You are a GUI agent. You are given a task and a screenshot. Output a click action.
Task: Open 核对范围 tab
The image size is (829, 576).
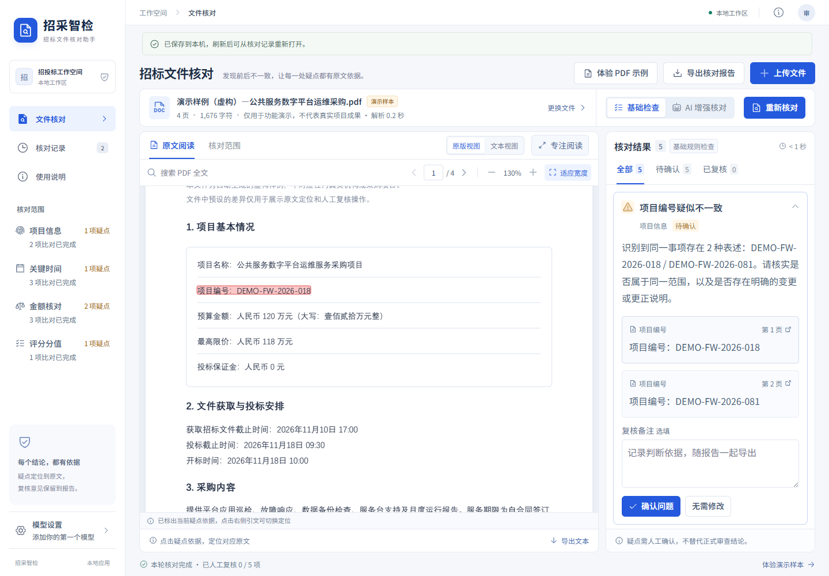click(225, 146)
